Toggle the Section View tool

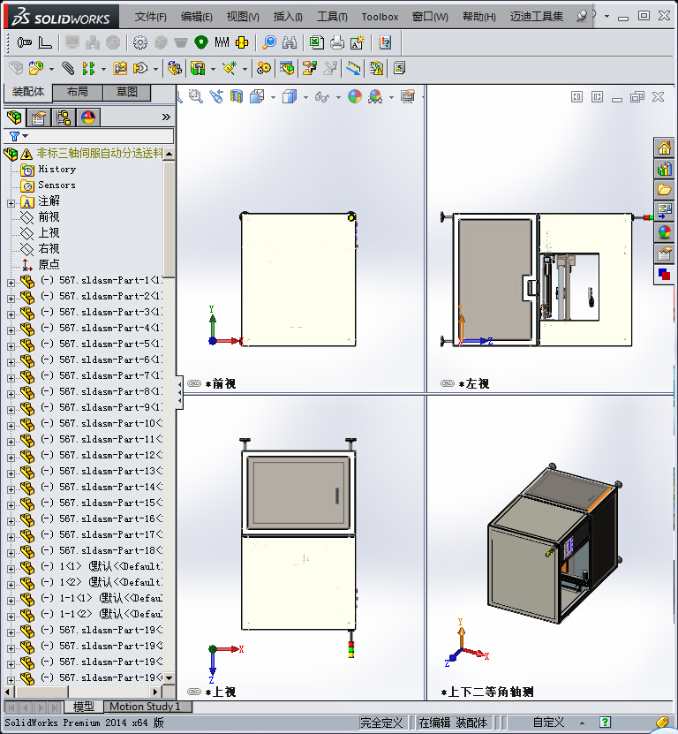click(x=237, y=97)
